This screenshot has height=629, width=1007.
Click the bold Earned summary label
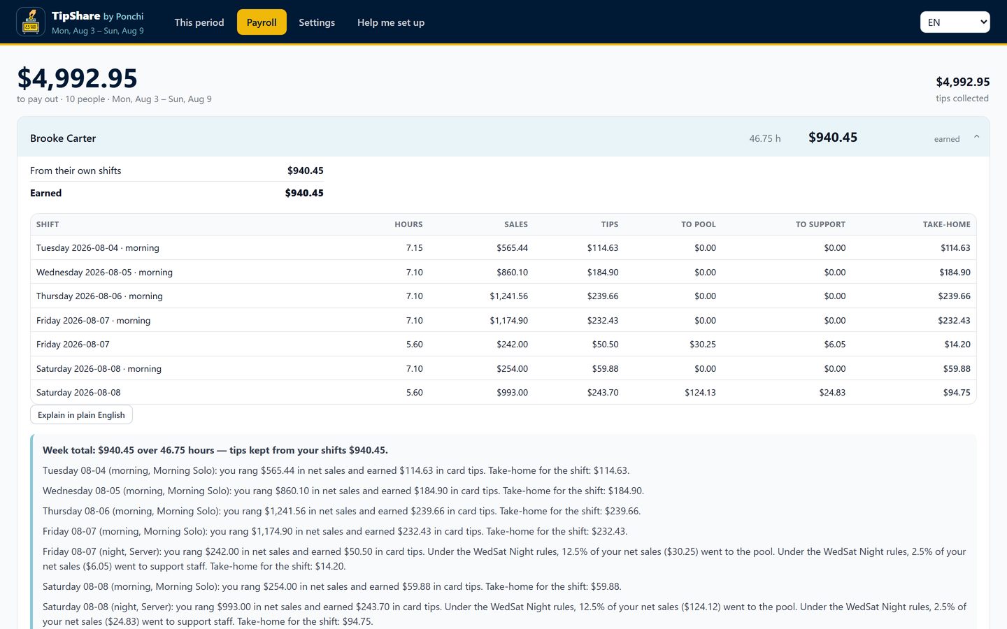(45, 193)
